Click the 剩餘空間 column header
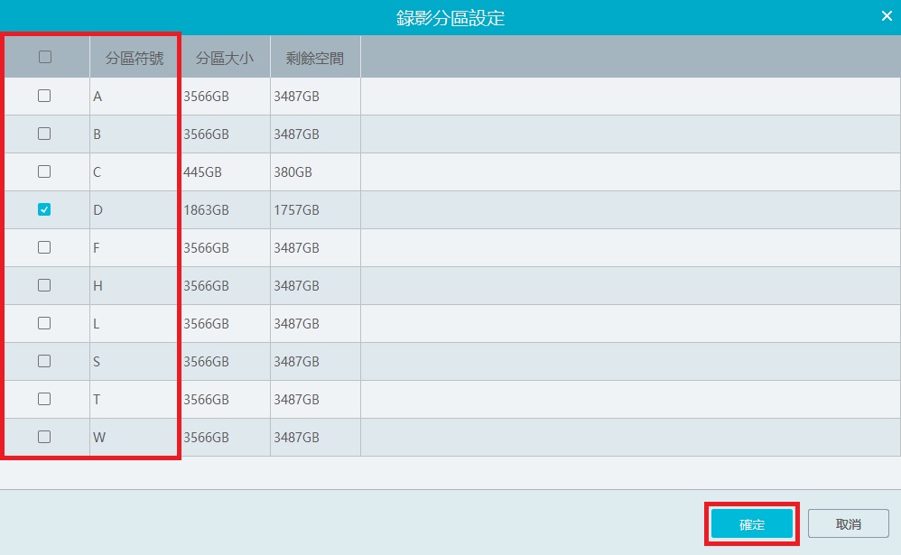The height and width of the screenshot is (555, 901). tap(315, 58)
